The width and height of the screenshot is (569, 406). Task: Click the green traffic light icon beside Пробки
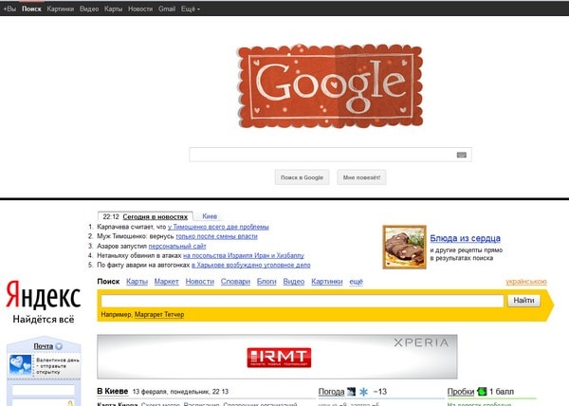(482, 392)
